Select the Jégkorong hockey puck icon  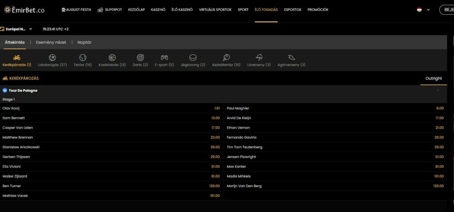(x=193, y=58)
